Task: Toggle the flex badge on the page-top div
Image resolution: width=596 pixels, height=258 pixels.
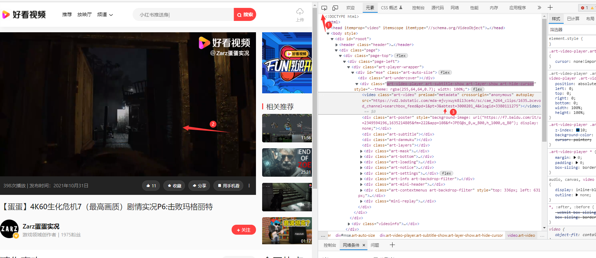Action: (x=401, y=56)
